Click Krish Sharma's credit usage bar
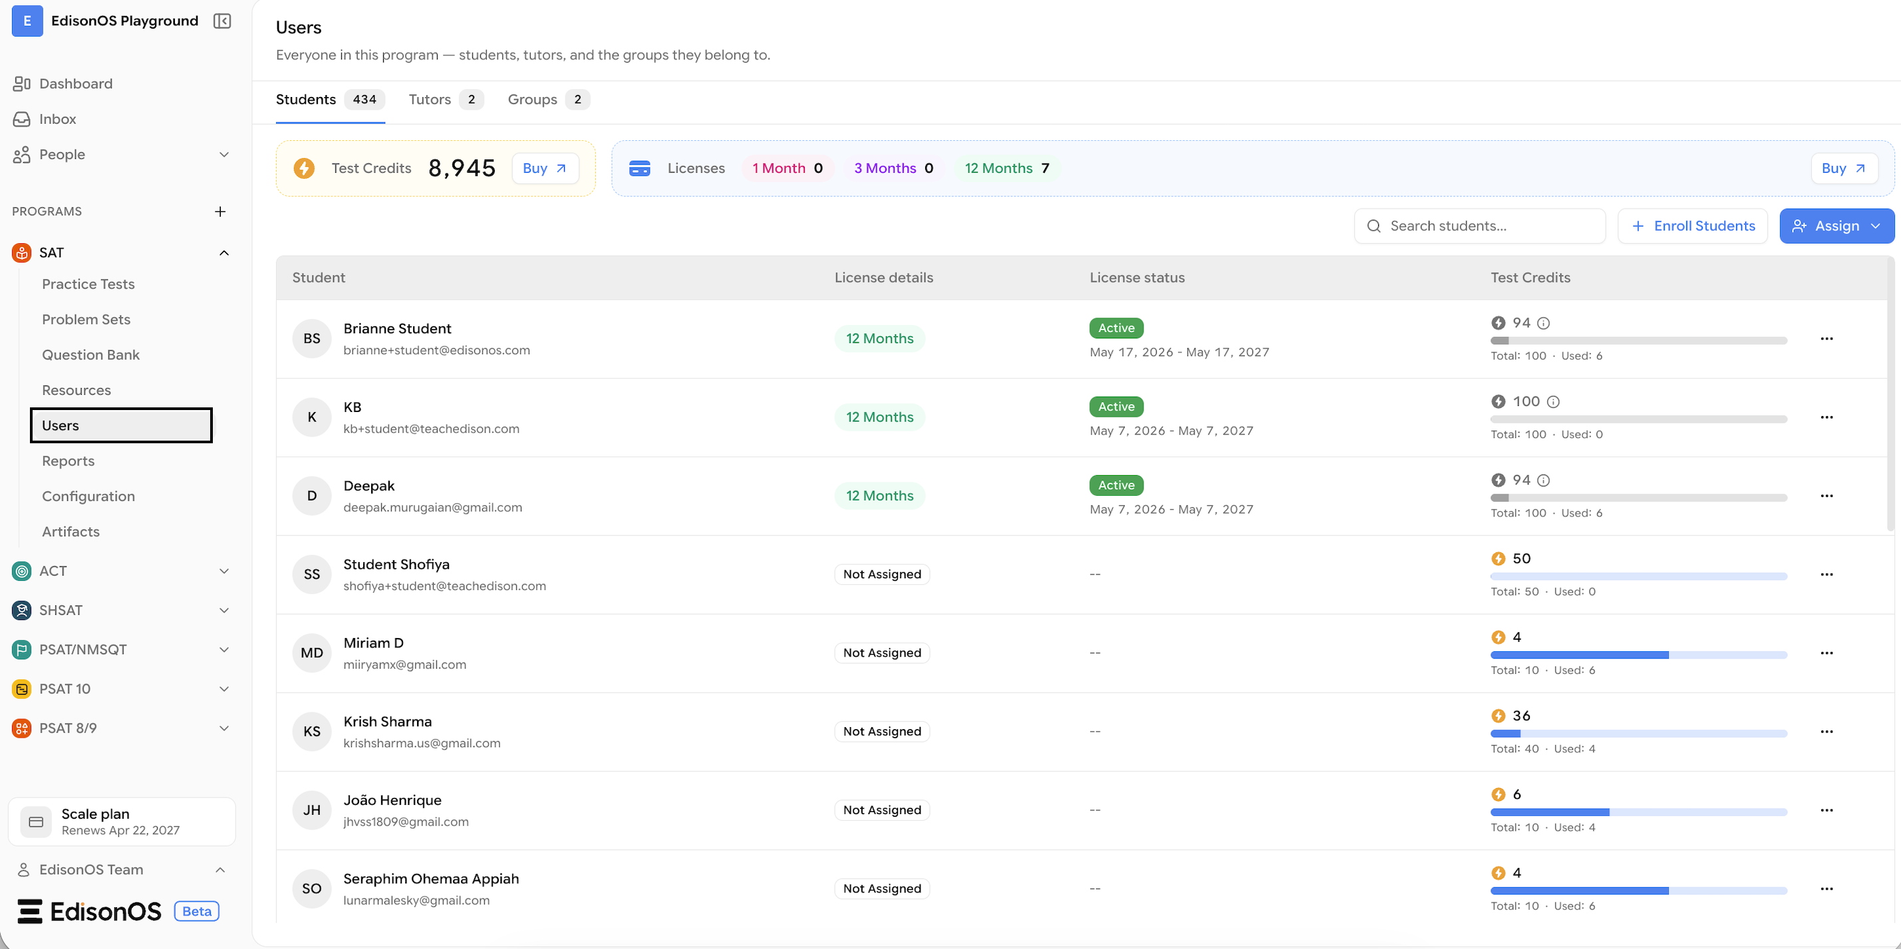1901x949 pixels. (x=1638, y=734)
